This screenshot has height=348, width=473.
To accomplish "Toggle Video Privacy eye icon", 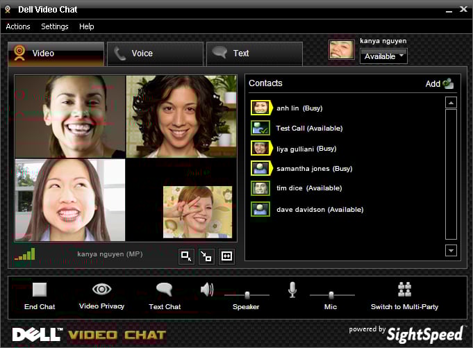I will [x=102, y=290].
